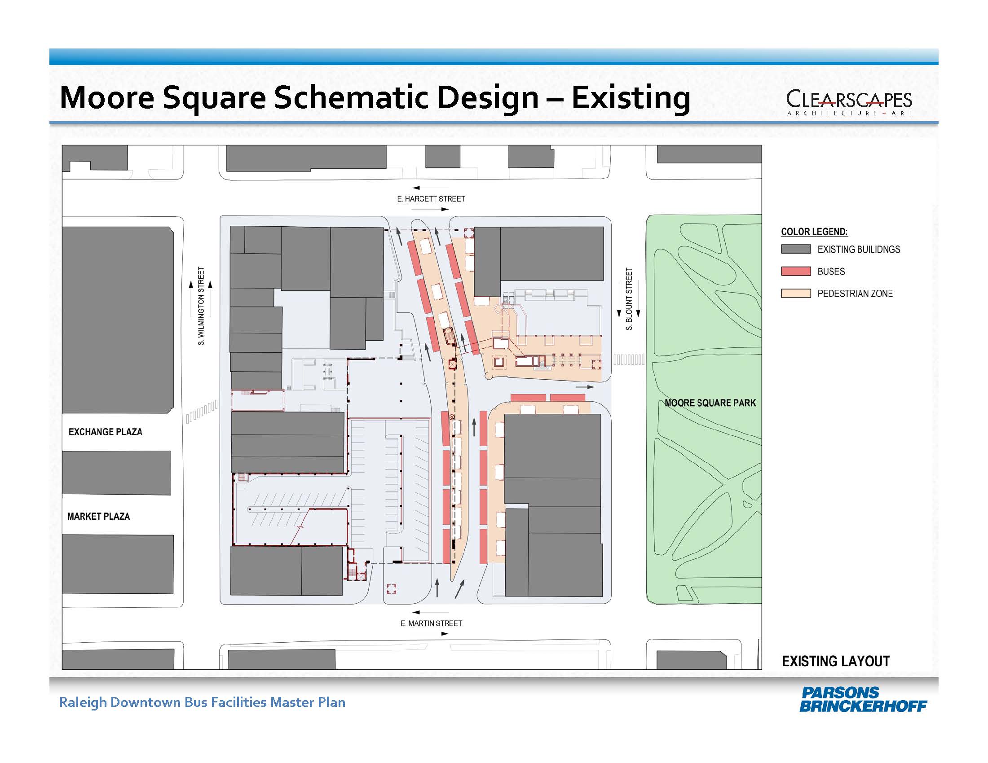The height and width of the screenshot is (763, 988).
Task: Click the S. Blount Street label
Action: [x=629, y=299]
